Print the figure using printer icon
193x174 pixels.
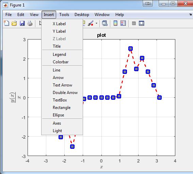30,23
